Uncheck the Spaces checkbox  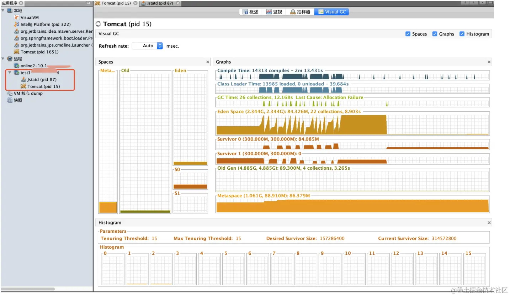point(408,34)
